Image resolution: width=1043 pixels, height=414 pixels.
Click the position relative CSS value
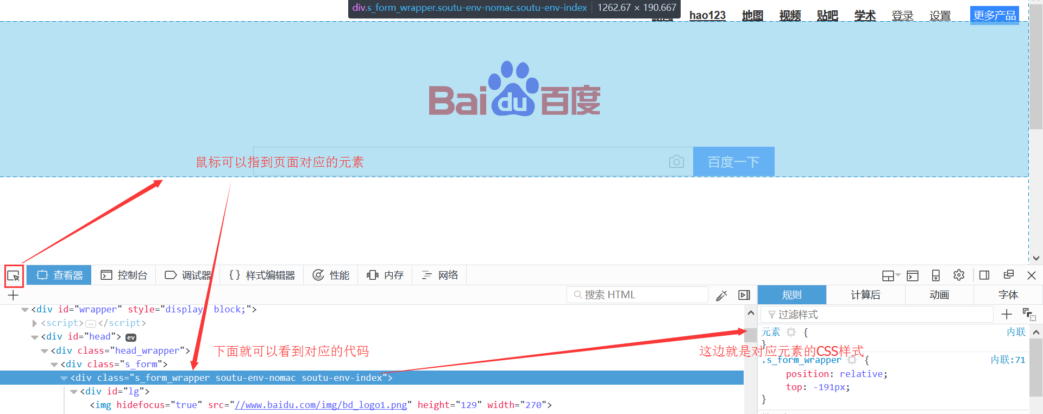coord(862,374)
